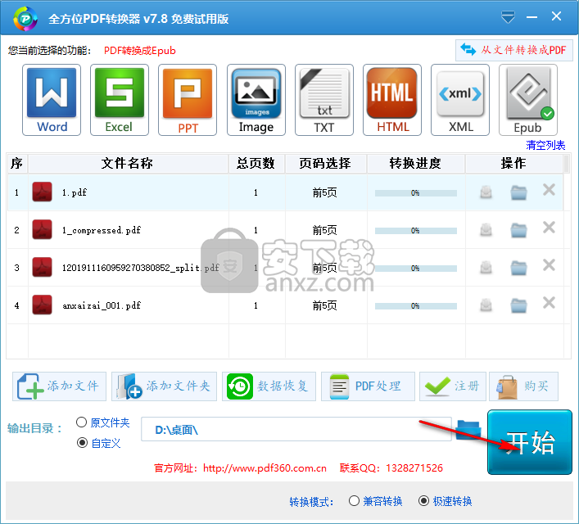Image resolution: width=579 pixels, height=524 pixels.
Task: Open converted file for anxaizai_001.pdf
Action: pyautogui.click(x=486, y=305)
